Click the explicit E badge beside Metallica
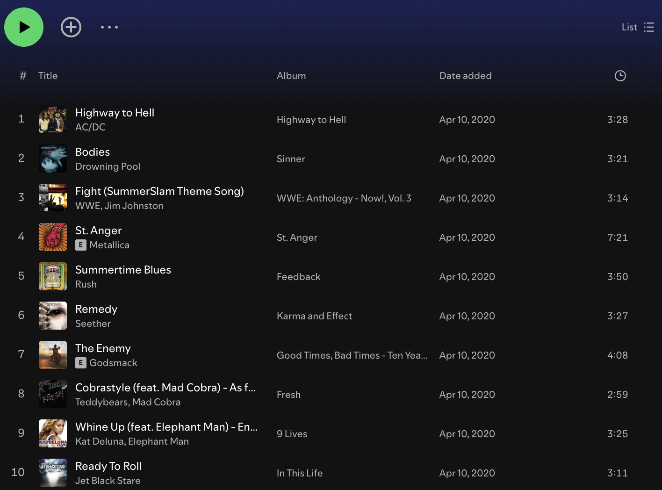 coord(81,245)
